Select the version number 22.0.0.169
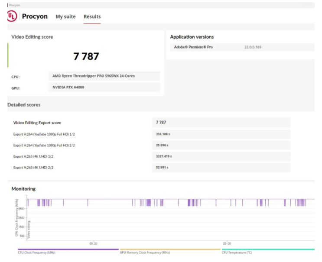Screen dimensions: 322x262 click(253, 47)
